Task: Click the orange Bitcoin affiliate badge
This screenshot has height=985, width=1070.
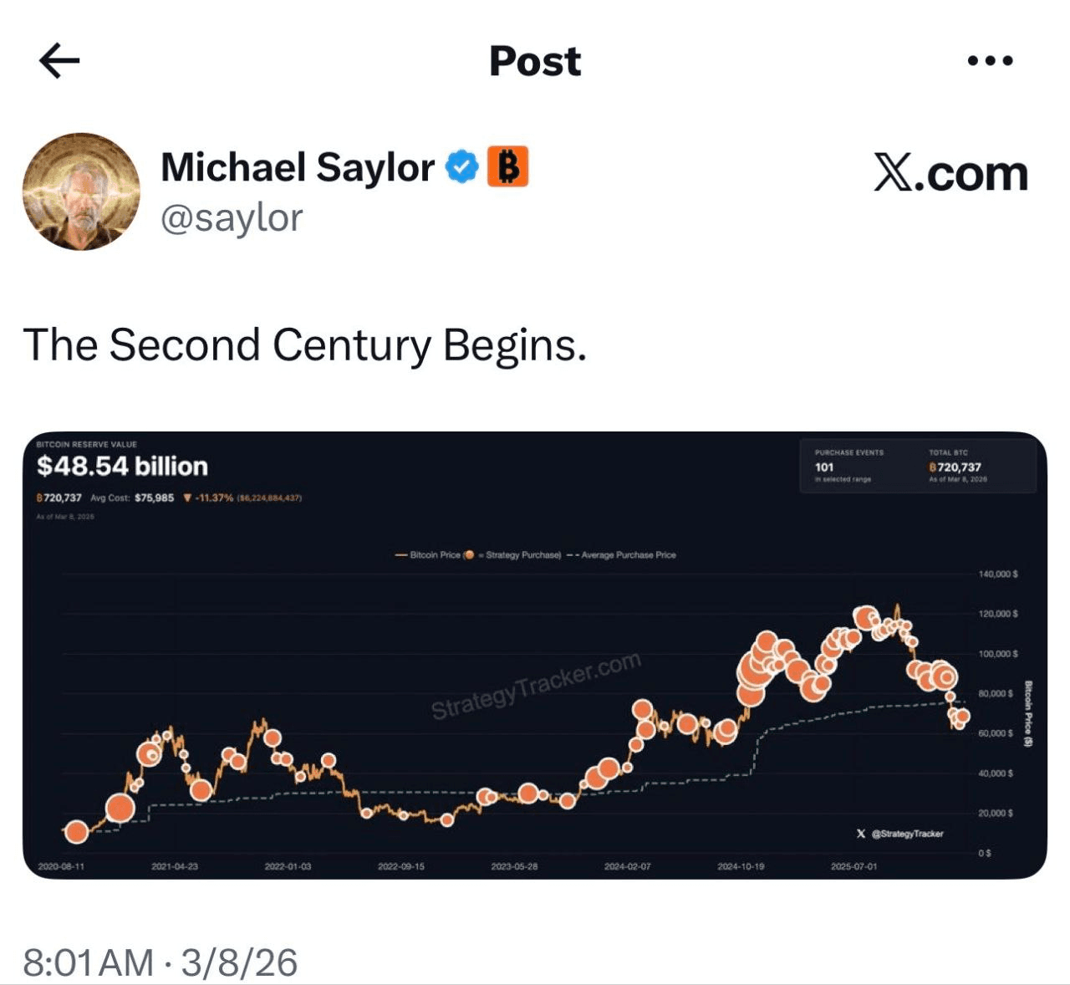Action: coord(507,166)
